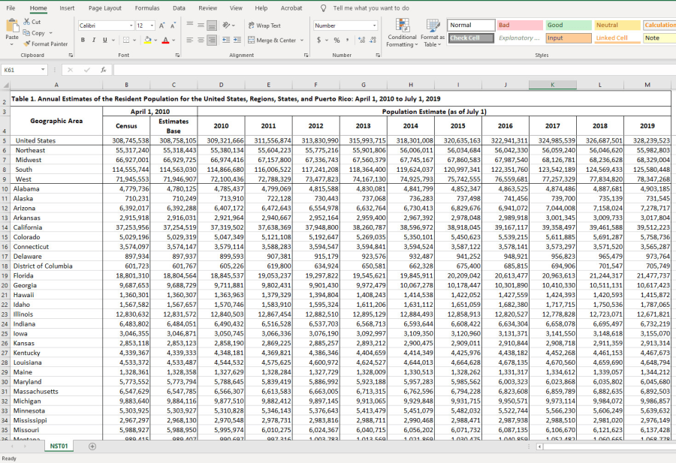676x463 pixels.
Task: Toggle Wrap Text for the cell
Action: 264,26
